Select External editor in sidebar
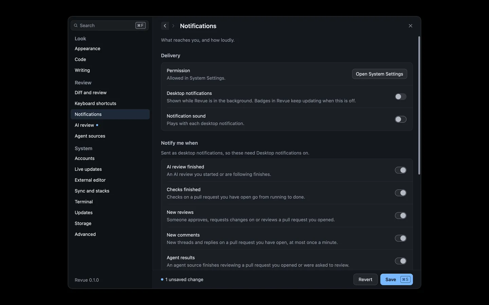This screenshot has width=489, height=305. tap(110, 180)
